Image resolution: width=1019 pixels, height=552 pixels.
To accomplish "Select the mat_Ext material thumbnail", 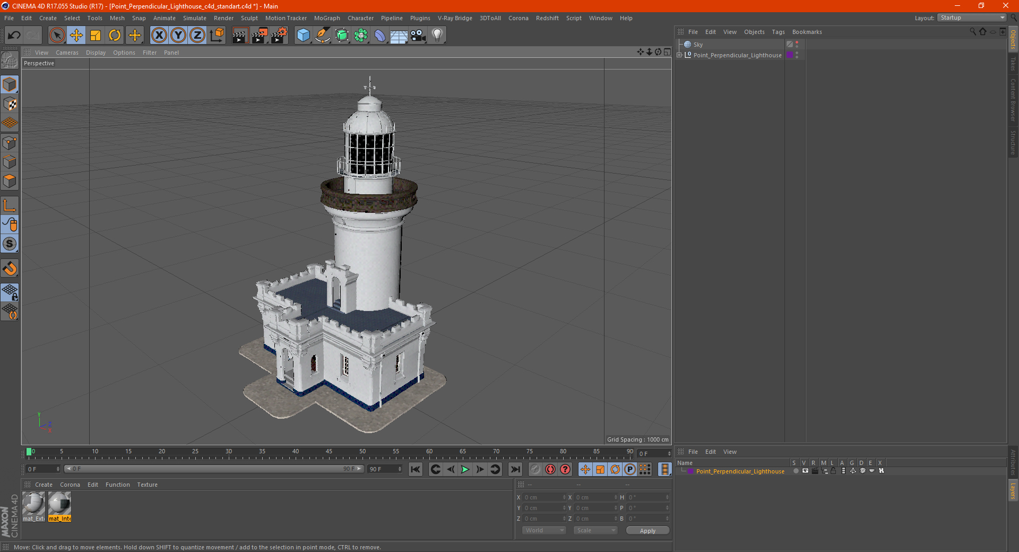I will [33, 506].
